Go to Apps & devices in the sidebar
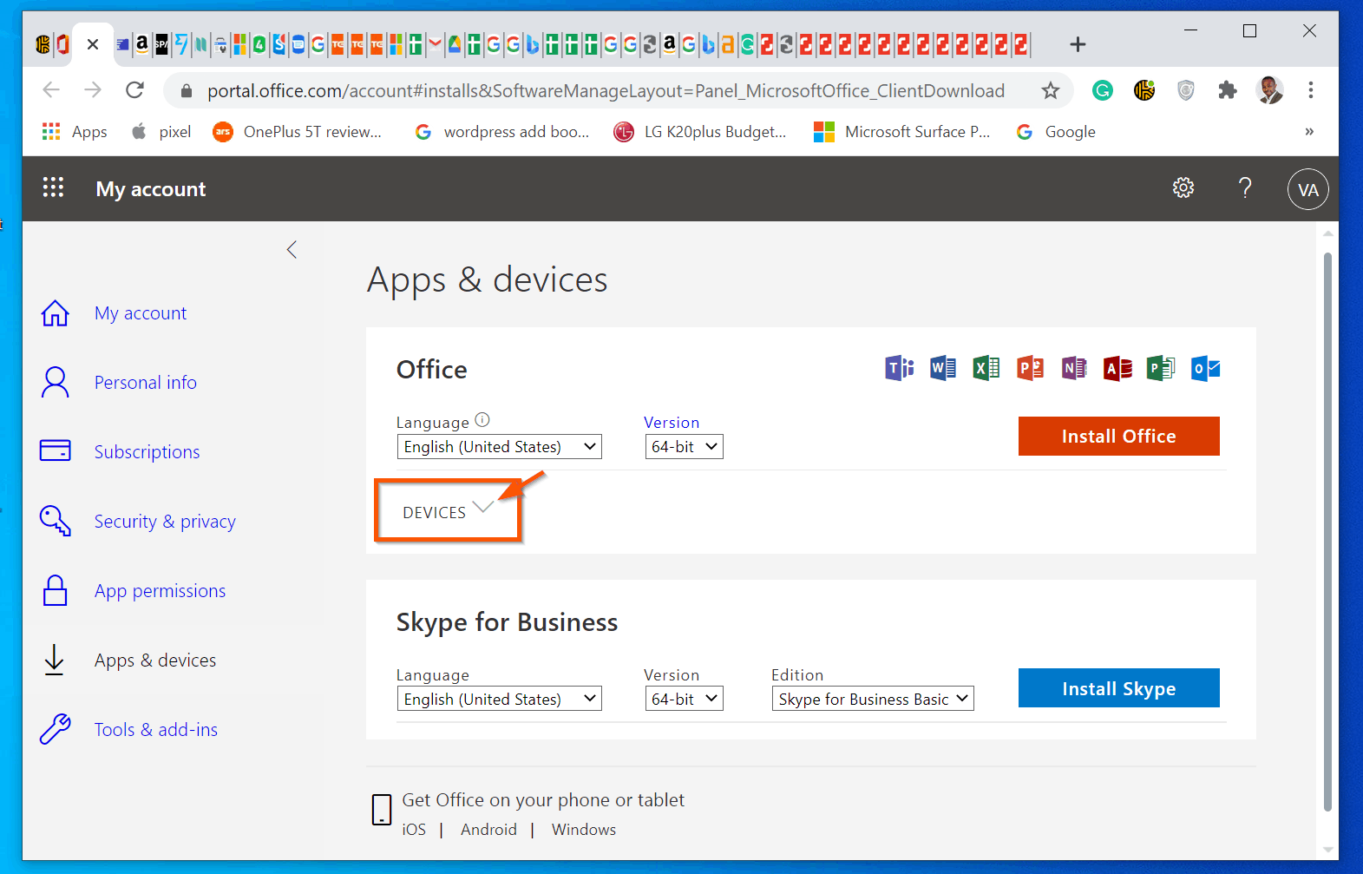This screenshot has height=874, width=1363. [155, 660]
